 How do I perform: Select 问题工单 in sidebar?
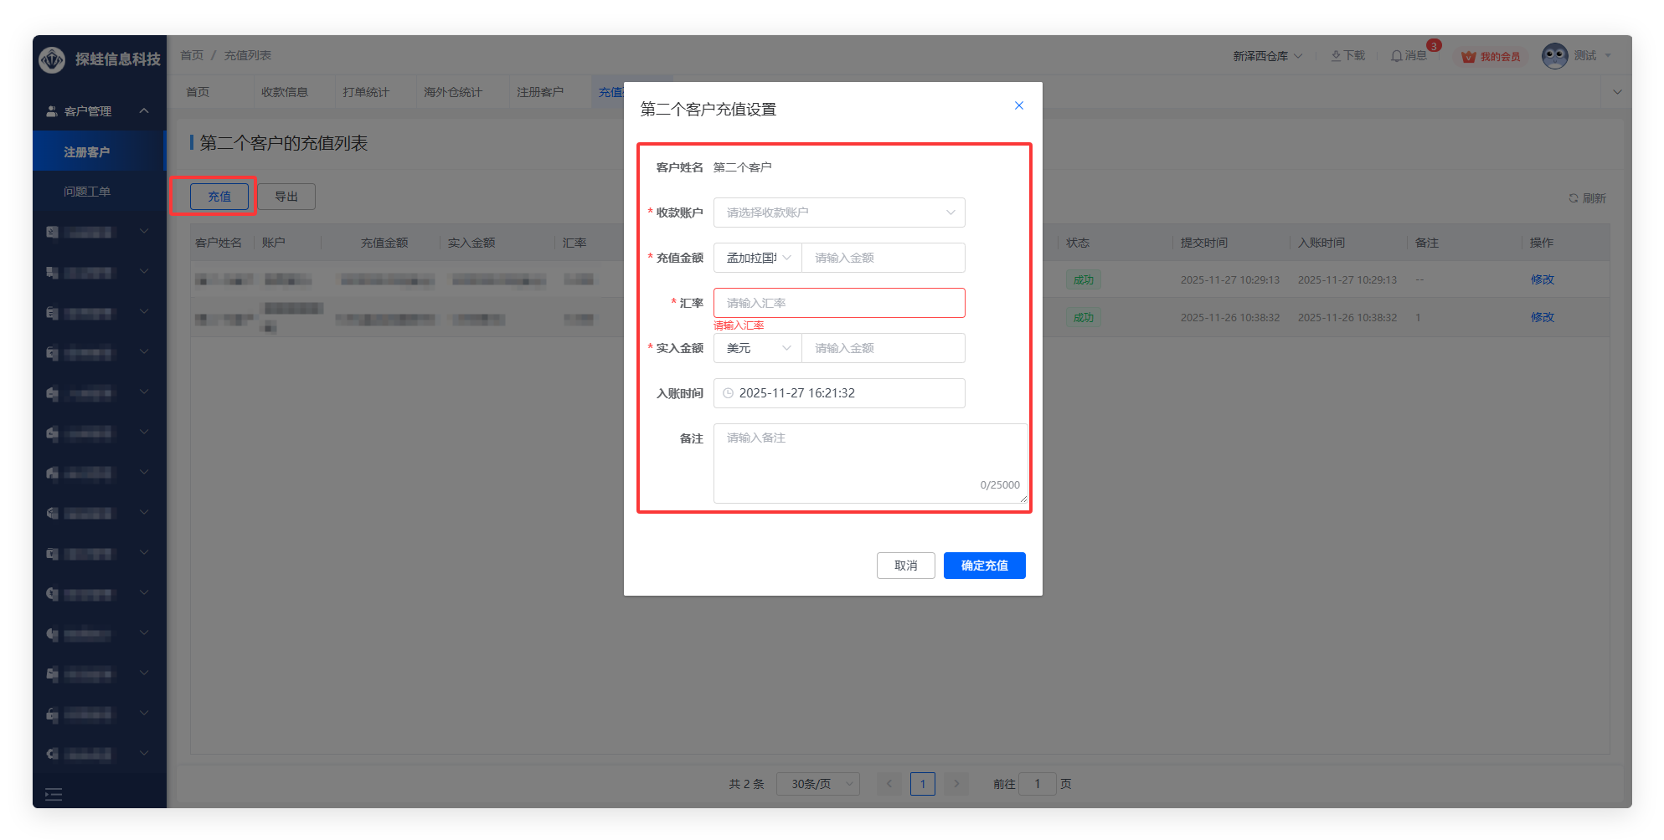click(x=87, y=192)
